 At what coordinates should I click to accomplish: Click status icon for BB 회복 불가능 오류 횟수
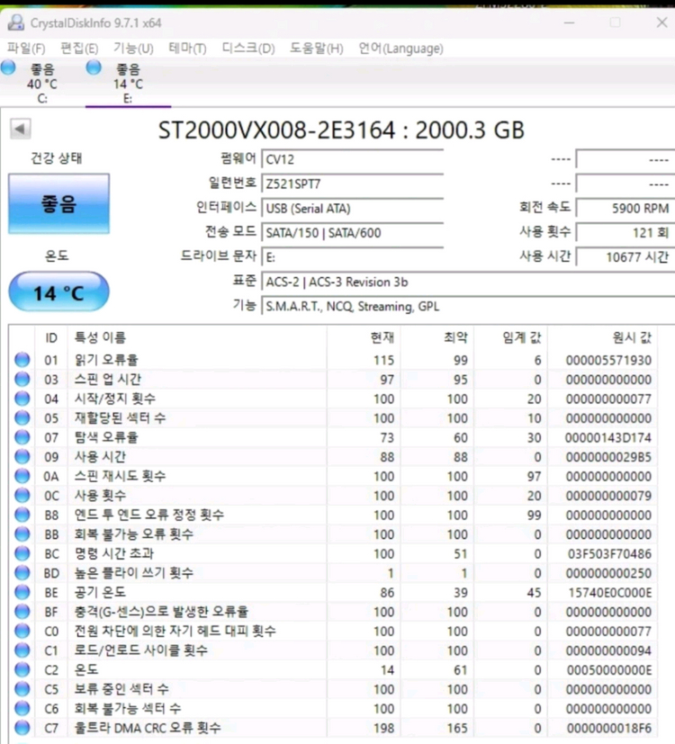tap(22, 534)
